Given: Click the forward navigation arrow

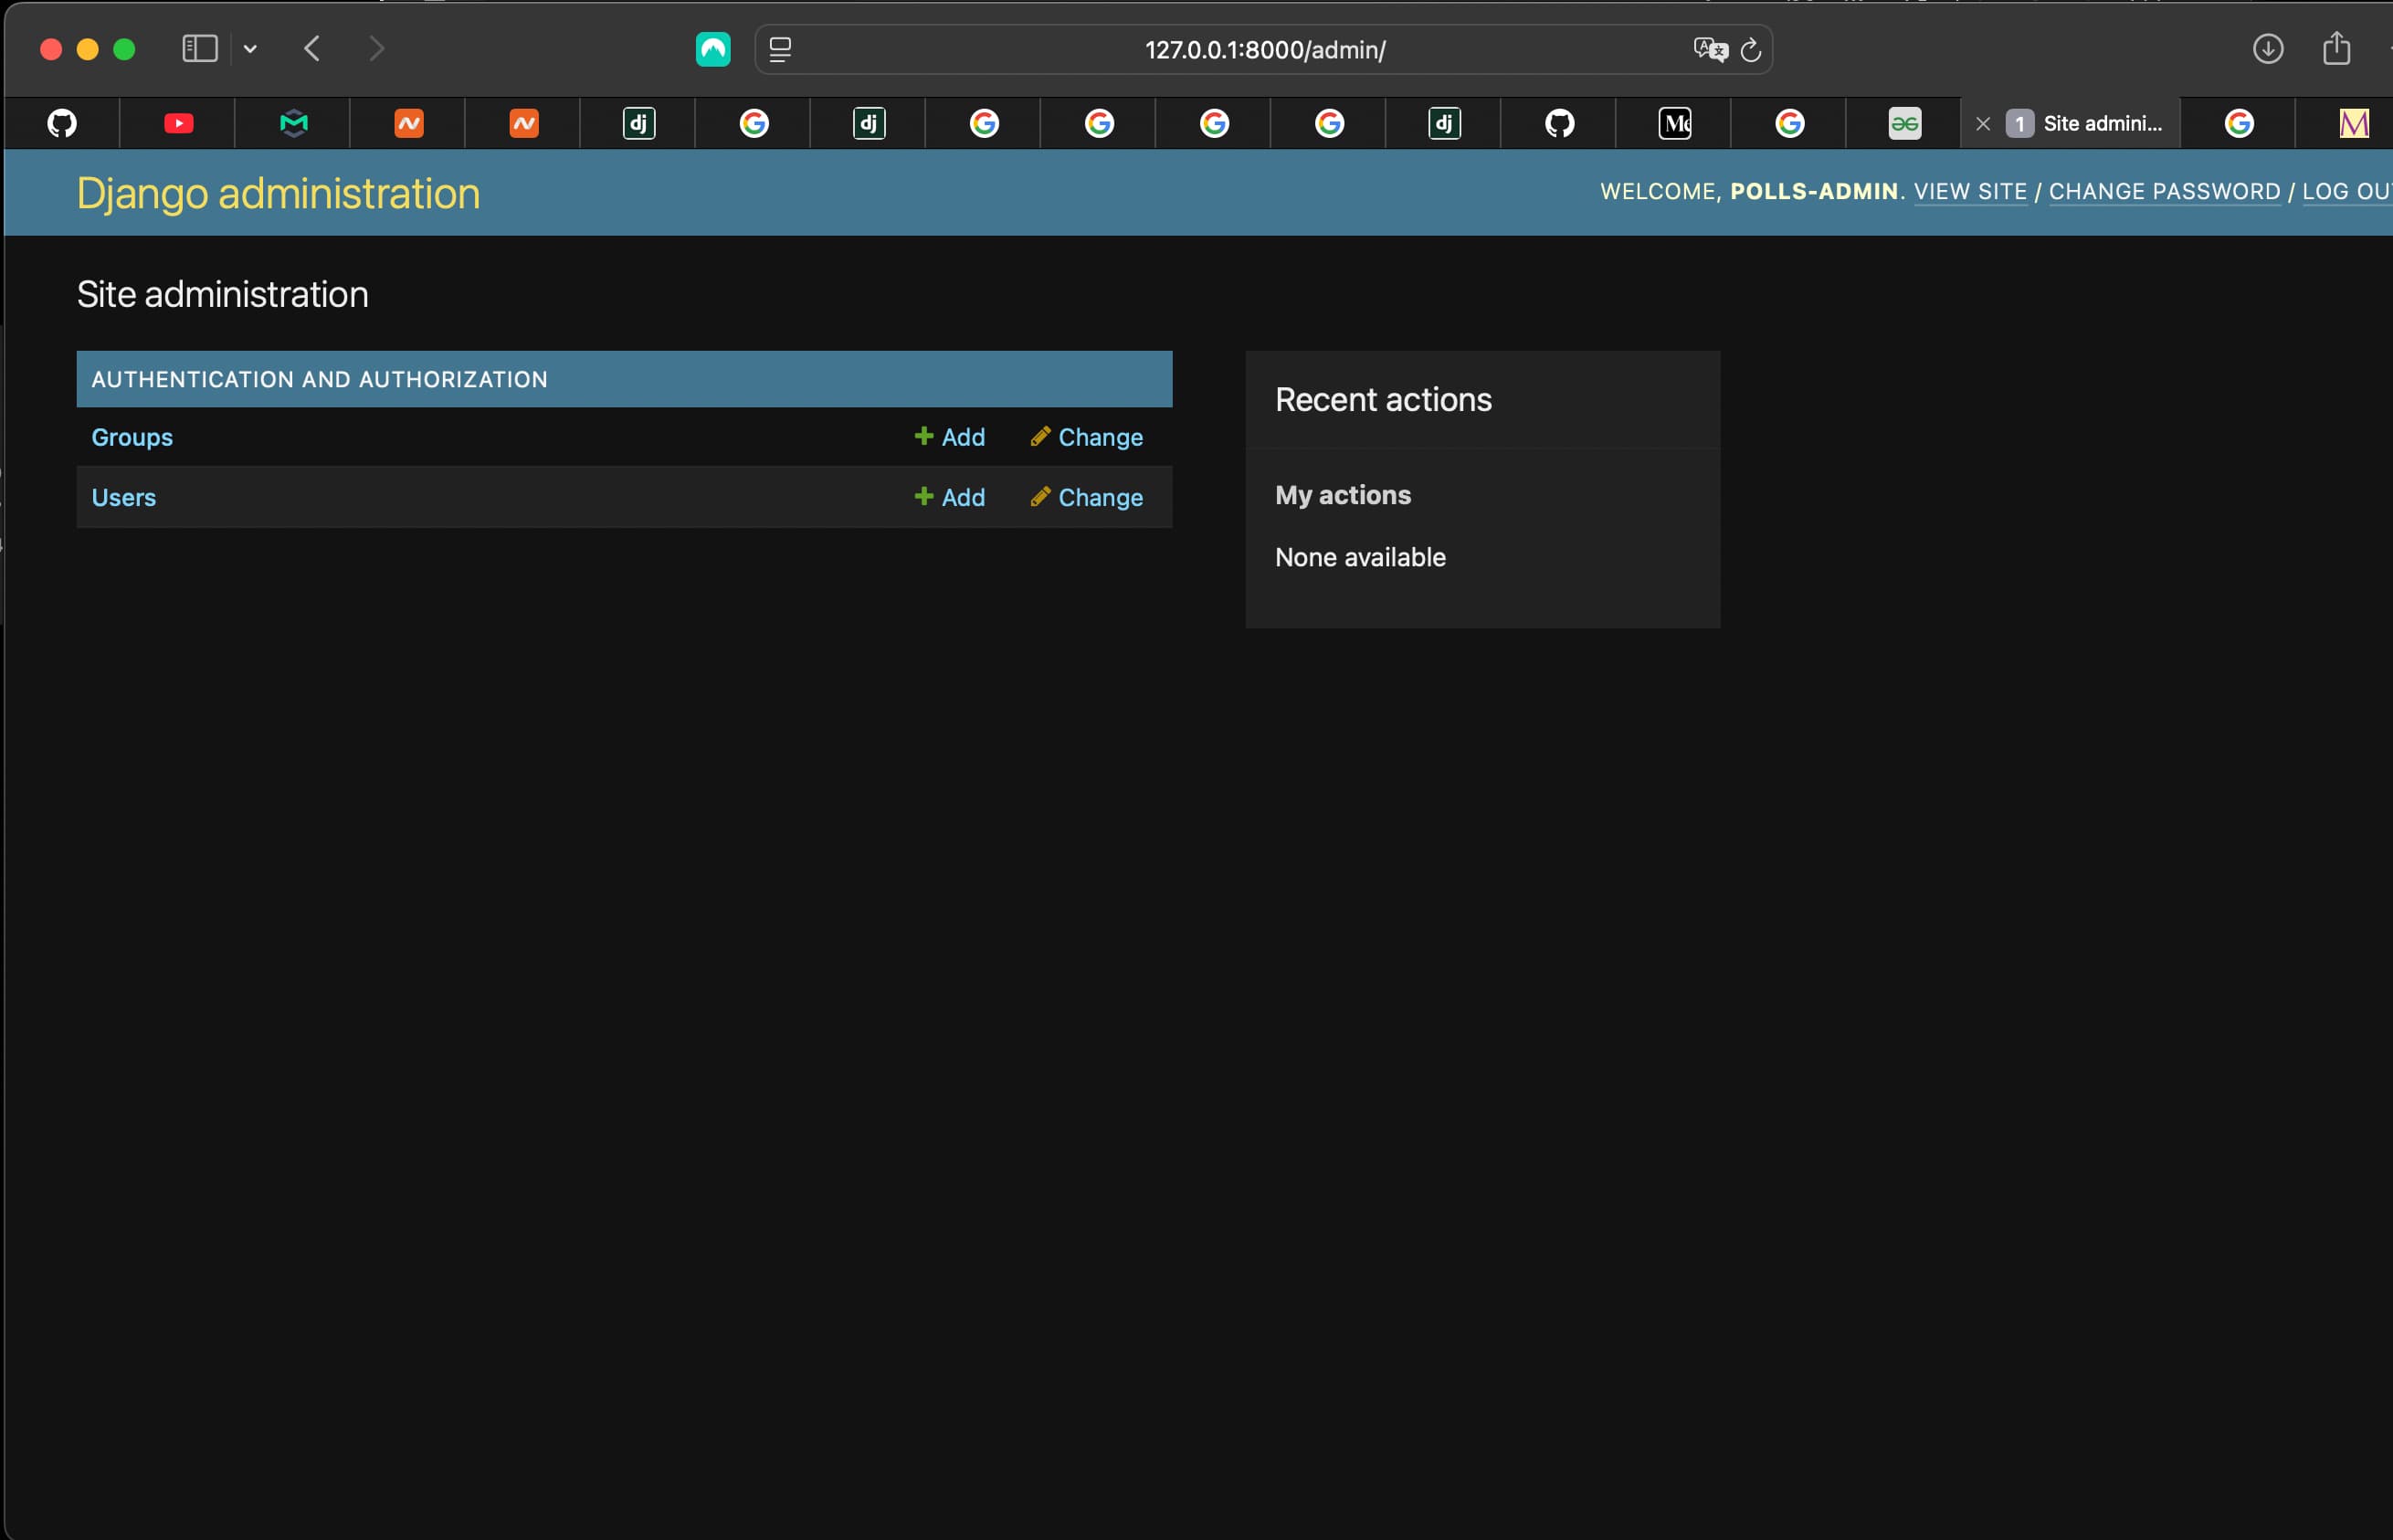Looking at the screenshot, I should (x=376, y=49).
